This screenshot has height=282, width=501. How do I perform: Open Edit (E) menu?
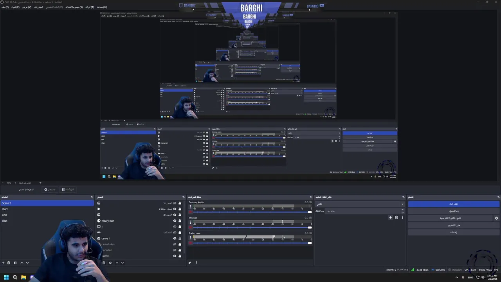tap(15, 7)
